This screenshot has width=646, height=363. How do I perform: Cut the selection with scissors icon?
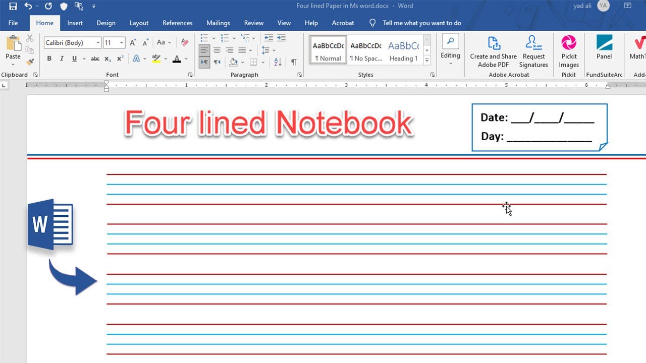(x=30, y=38)
